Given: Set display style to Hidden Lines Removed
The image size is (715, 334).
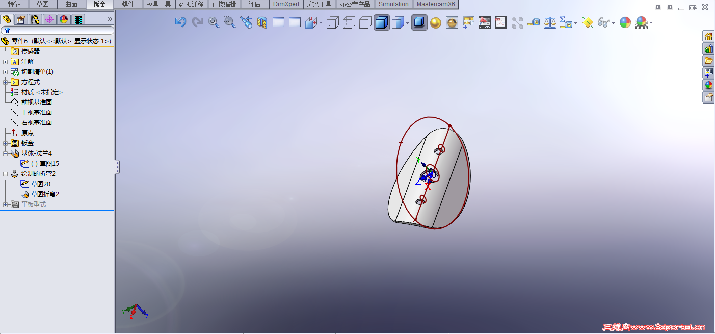Looking at the screenshot, I should (365, 22).
